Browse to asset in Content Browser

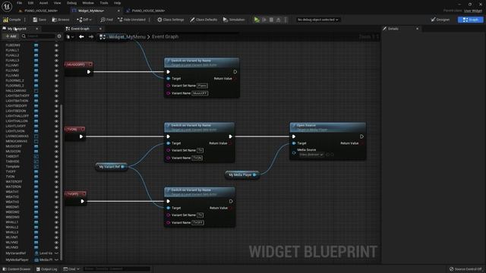61,20
